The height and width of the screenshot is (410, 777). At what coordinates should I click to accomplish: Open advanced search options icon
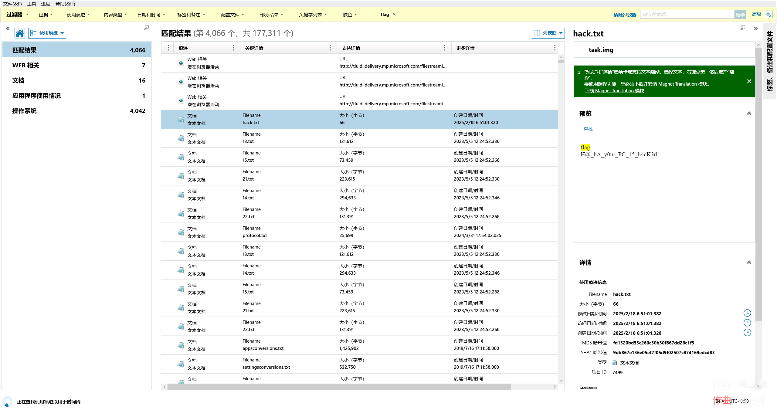(x=769, y=14)
